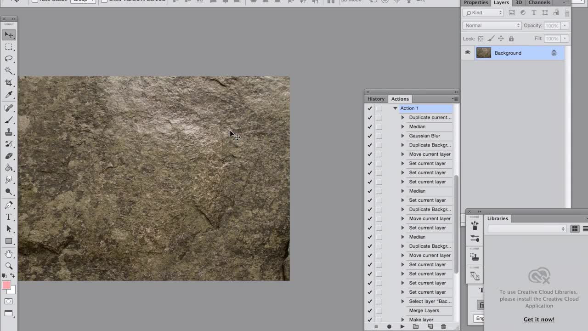Activate the Crop tool
588x331 pixels.
click(x=9, y=83)
